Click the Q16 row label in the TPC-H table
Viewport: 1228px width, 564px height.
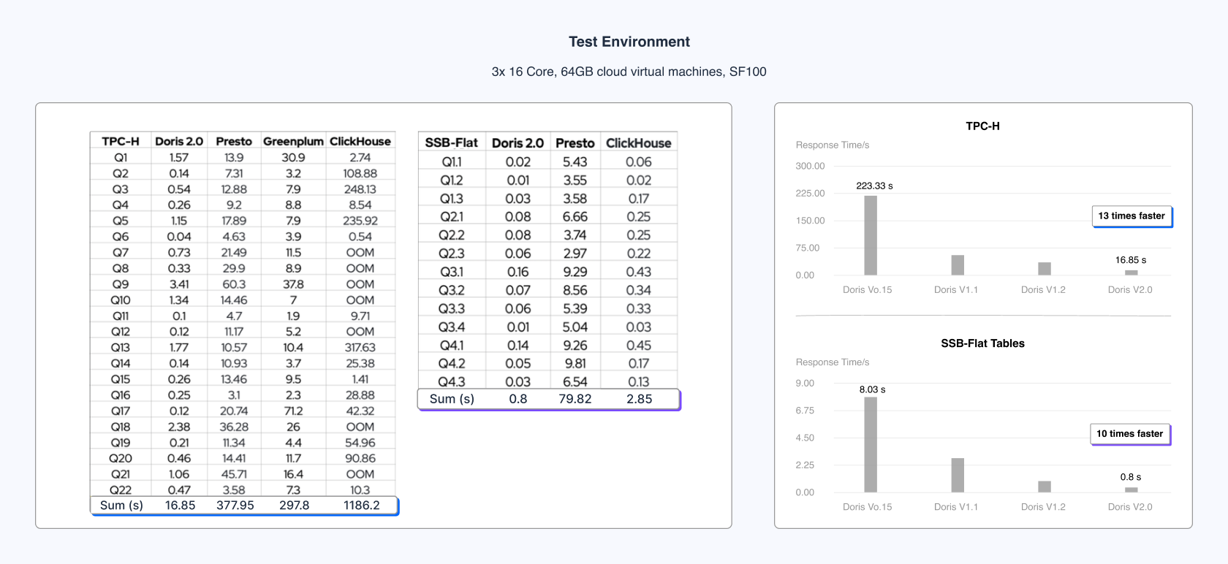point(121,395)
